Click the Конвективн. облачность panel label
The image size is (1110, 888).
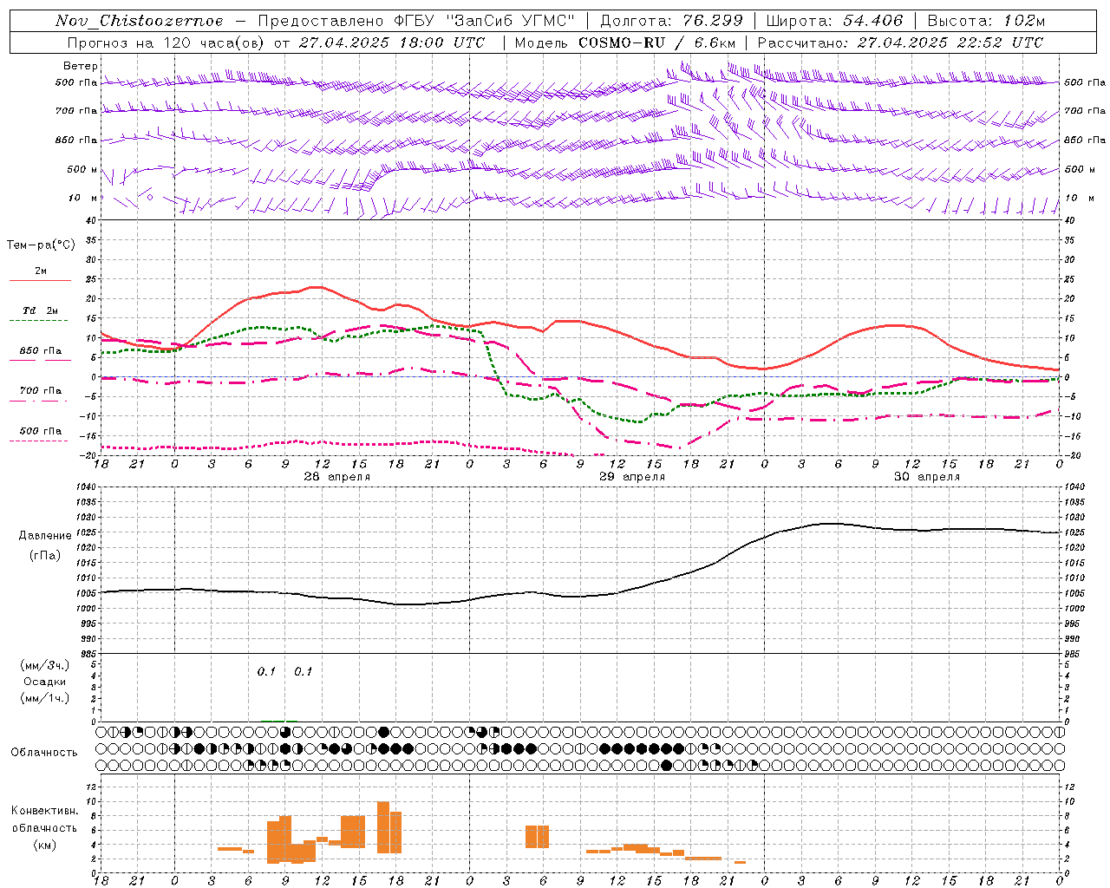tap(44, 827)
